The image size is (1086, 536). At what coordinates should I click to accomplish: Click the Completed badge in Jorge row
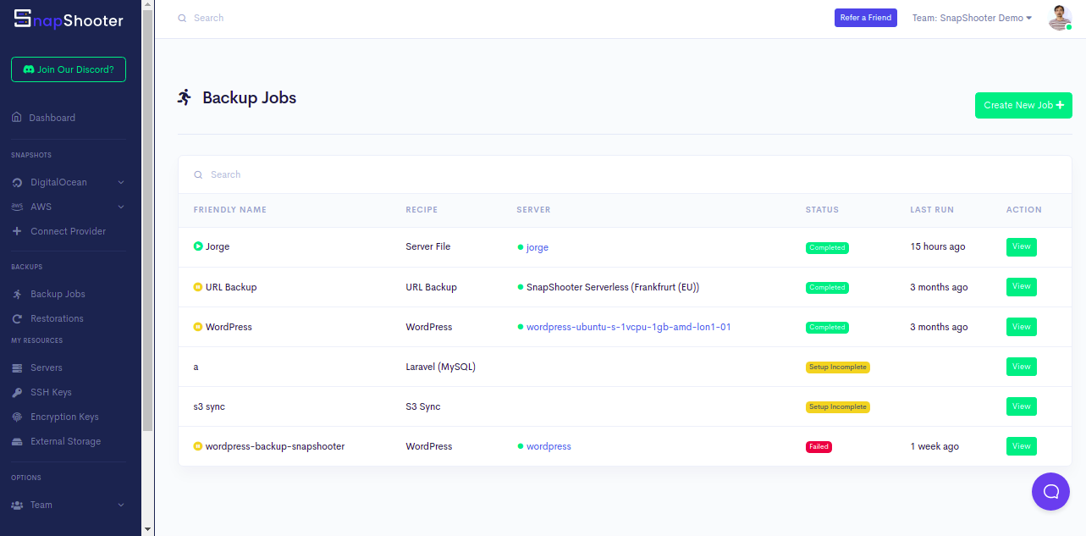(827, 248)
